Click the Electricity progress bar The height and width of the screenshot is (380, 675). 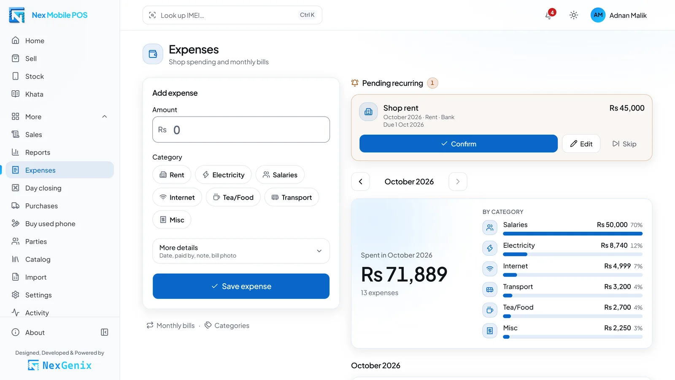(x=573, y=254)
